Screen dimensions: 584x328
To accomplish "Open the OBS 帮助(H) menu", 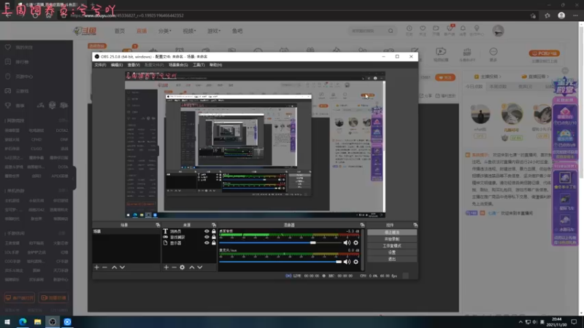I will (215, 65).
